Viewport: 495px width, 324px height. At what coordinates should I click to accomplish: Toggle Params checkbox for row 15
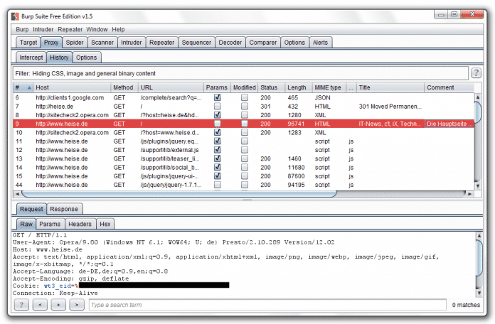pyautogui.click(x=218, y=175)
